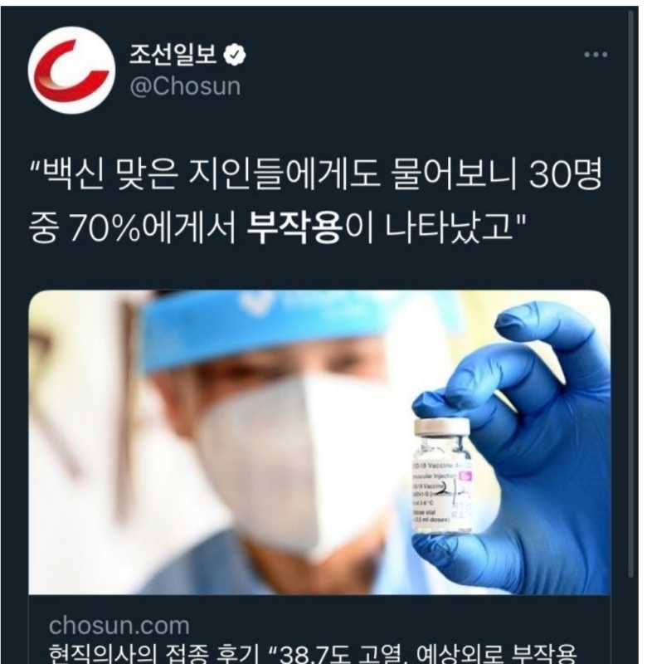Open the article preview photo card
647x664 pixels.
[319, 442]
